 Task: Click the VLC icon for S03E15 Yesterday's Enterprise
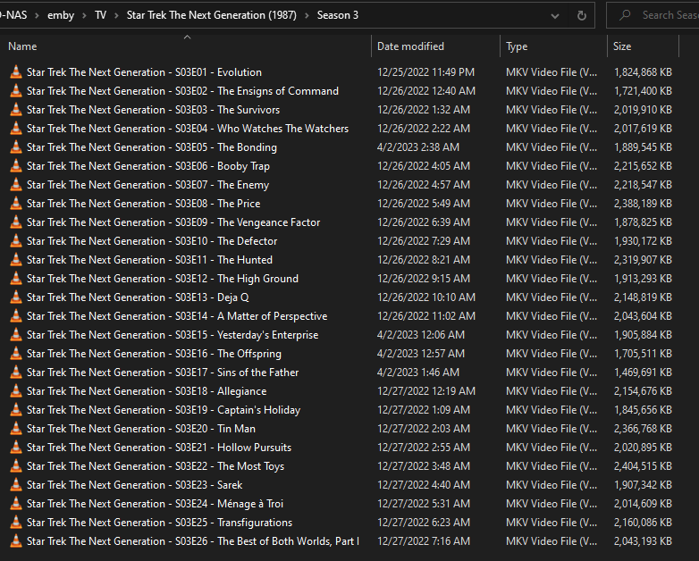(x=15, y=335)
